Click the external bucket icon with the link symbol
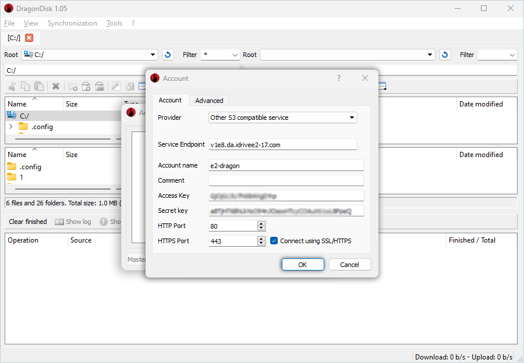Image resolution: width=524 pixels, height=363 pixels. click(100, 87)
